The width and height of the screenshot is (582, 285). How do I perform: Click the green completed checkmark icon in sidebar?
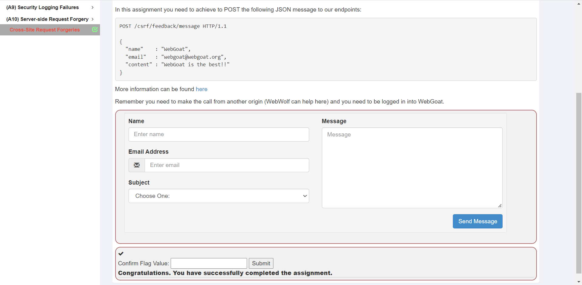[x=95, y=30]
